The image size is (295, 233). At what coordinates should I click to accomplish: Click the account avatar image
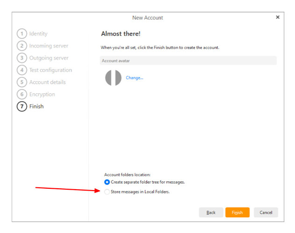point(113,78)
